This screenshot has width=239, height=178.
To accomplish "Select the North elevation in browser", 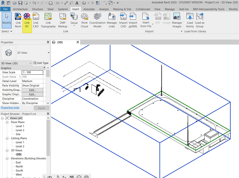I will click(19, 166).
